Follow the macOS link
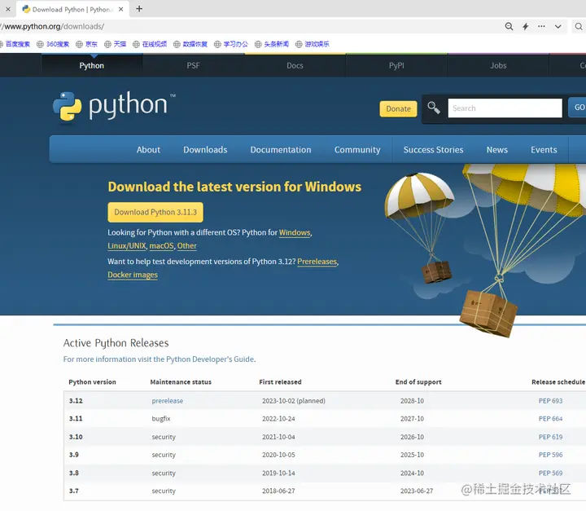The image size is (586, 511). [x=161, y=246]
